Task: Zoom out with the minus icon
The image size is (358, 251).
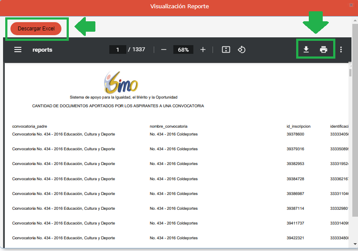Action: tap(164, 50)
